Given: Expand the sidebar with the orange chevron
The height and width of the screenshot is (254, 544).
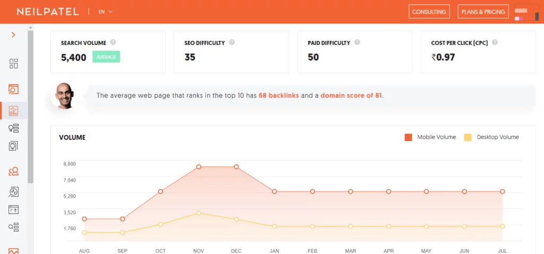Looking at the screenshot, I should click(13, 34).
